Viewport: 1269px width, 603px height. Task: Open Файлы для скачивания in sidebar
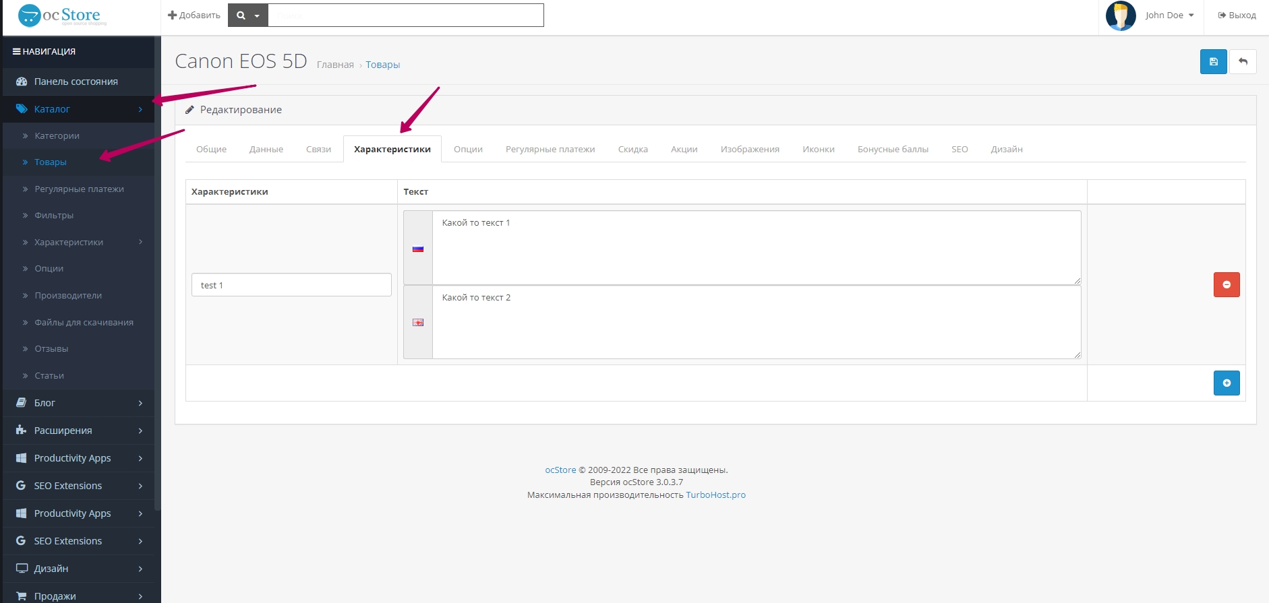(x=84, y=323)
